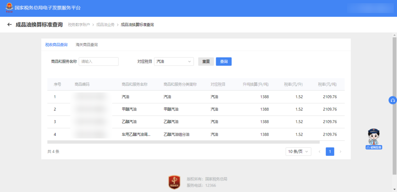This screenshot has width=397, height=192.
Task: Open 成品油业务 breadcrumb link
Action: (105, 25)
